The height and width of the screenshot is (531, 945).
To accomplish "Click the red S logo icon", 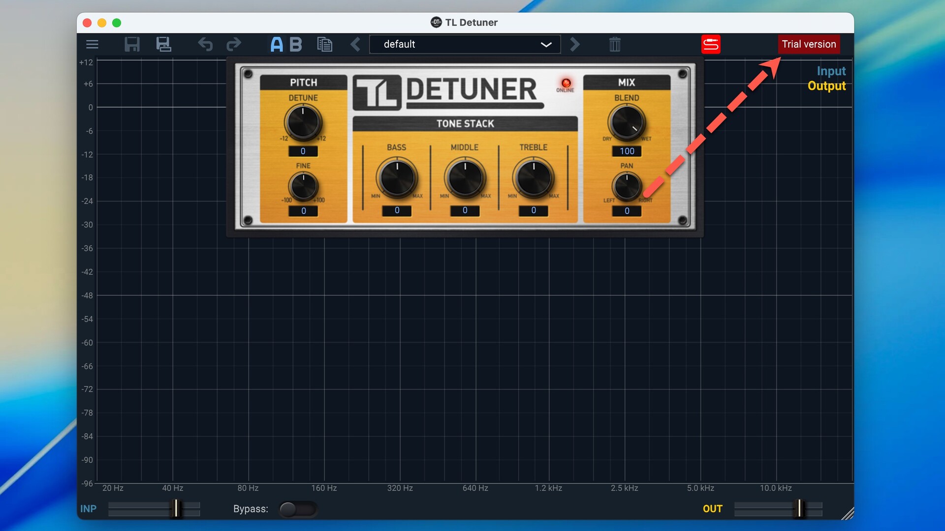I will (x=711, y=44).
